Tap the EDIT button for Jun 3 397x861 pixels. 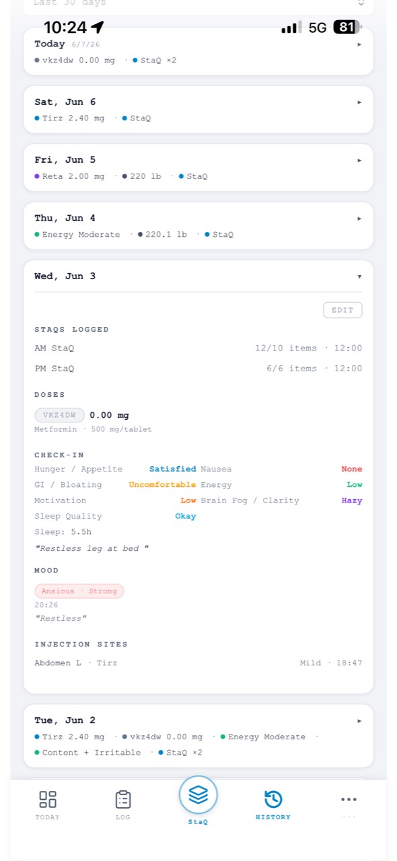pos(342,310)
